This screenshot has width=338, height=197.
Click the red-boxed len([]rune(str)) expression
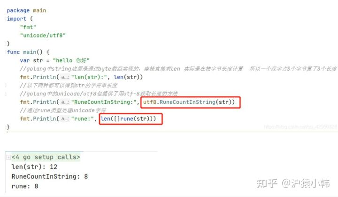coord(131,119)
